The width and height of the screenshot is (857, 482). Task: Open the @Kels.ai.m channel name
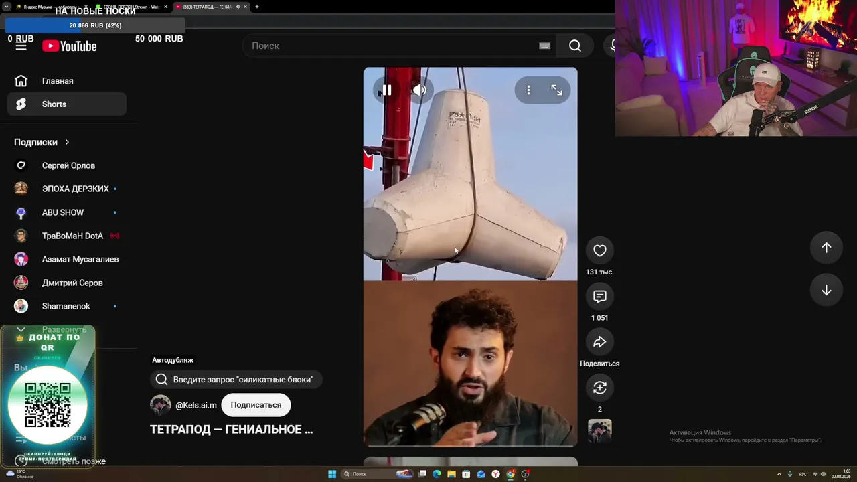[196, 405]
